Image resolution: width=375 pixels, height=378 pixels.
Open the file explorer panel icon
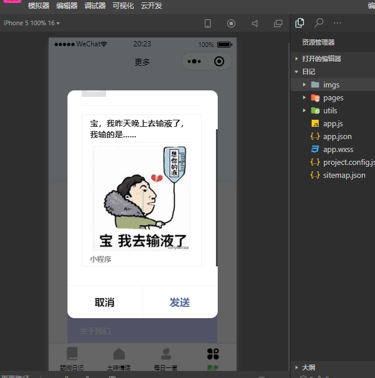click(x=300, y=23)
